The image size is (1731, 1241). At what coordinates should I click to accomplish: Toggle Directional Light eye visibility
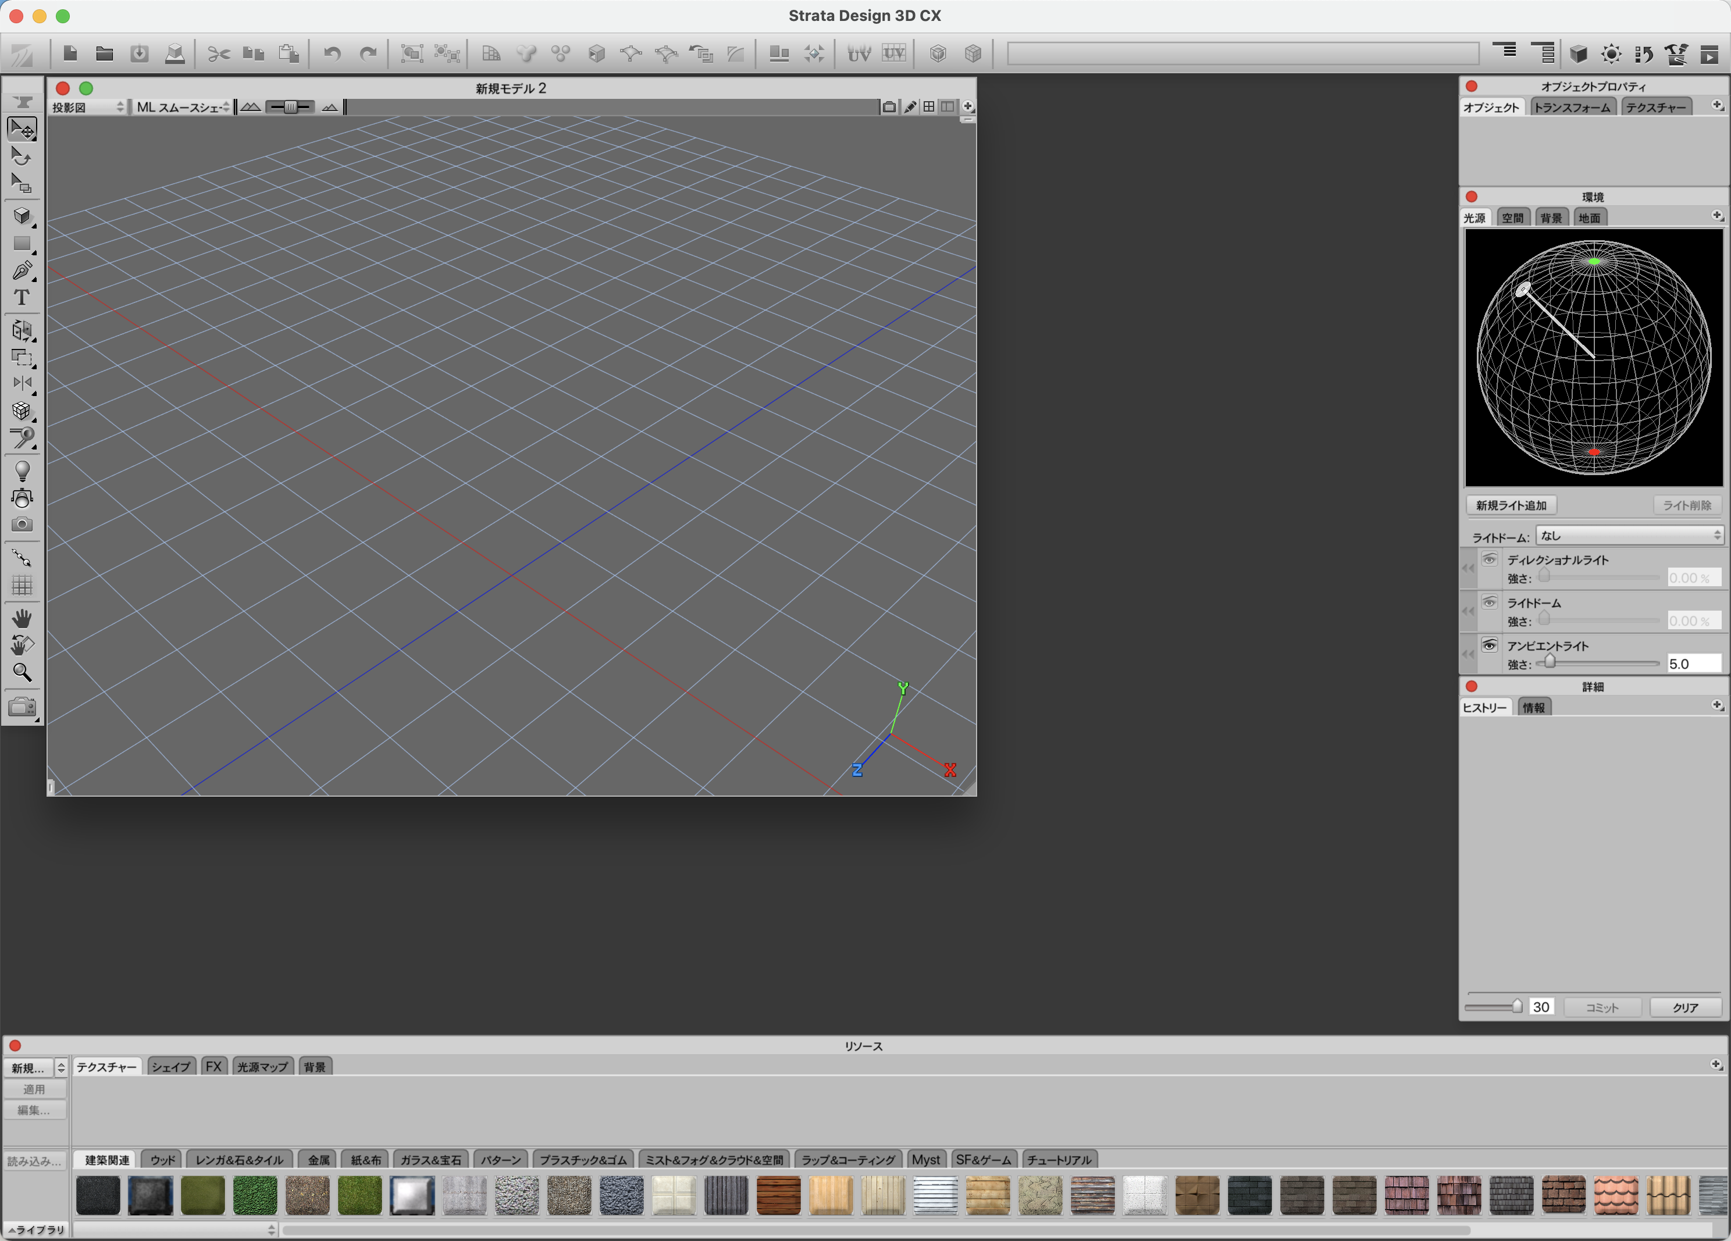pyautogui.click(x=1489, y=559)
